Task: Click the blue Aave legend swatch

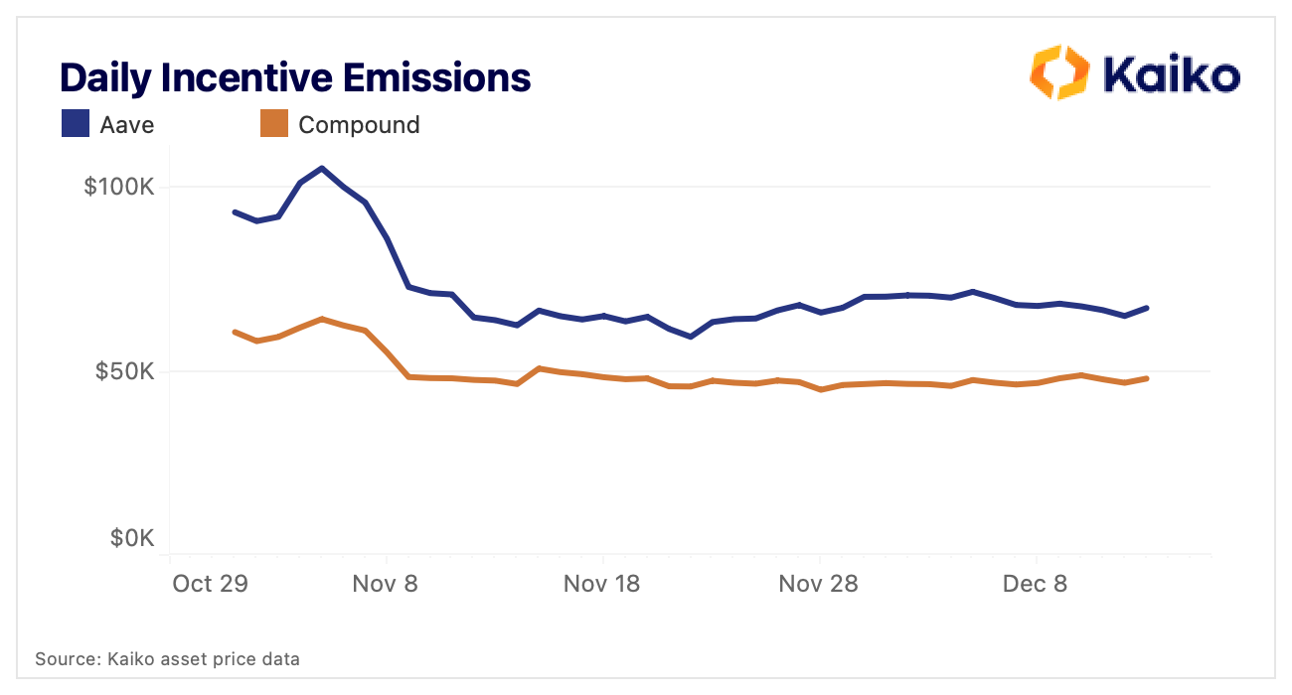Action: click(76, 124)
